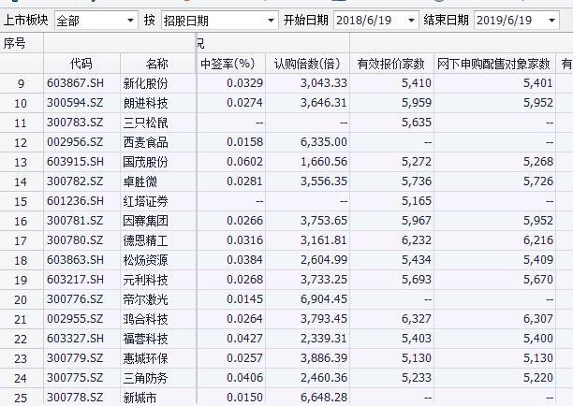Image resolution: width=573 pixels, height=406 pixels.
Task: Sort by the 名称 column header
Action: click(x=157, y=64)
